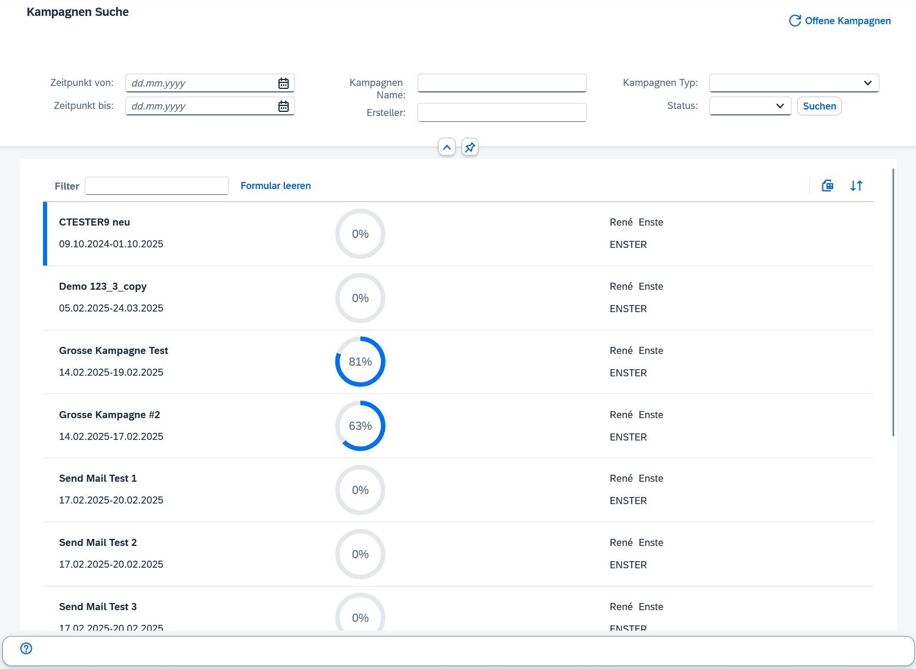Click the export table icon
Viewport: 916px width, 669px height.
click(827, 186)
